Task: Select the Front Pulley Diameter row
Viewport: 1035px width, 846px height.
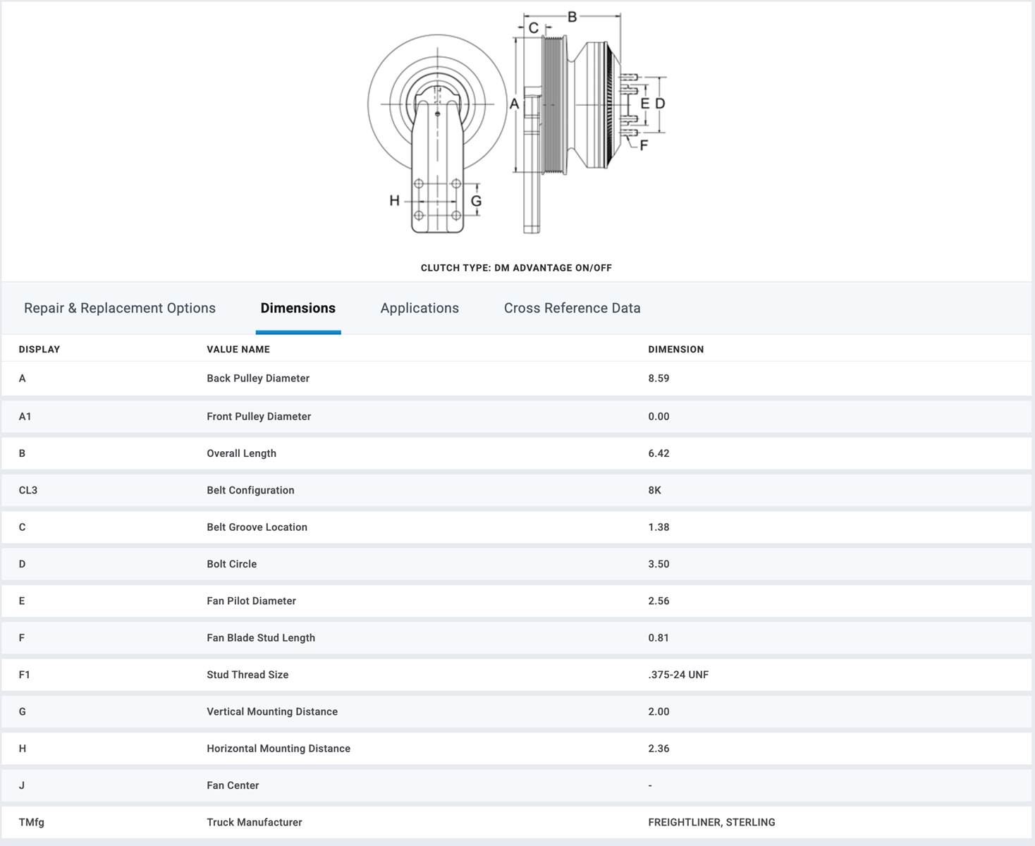Action: (x=517, y=417)
